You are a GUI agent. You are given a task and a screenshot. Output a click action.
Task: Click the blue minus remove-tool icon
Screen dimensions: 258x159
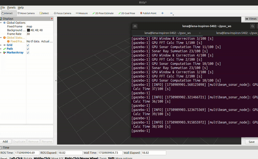[171, 13]
